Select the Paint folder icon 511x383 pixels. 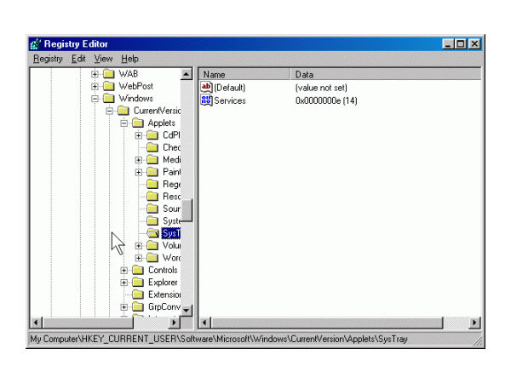pos(152,172)
